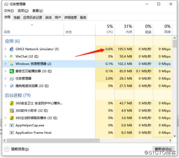This screenshot has height=158, width=179.
Task: Minimize the Task Manager window
Action: coord(147,4)
